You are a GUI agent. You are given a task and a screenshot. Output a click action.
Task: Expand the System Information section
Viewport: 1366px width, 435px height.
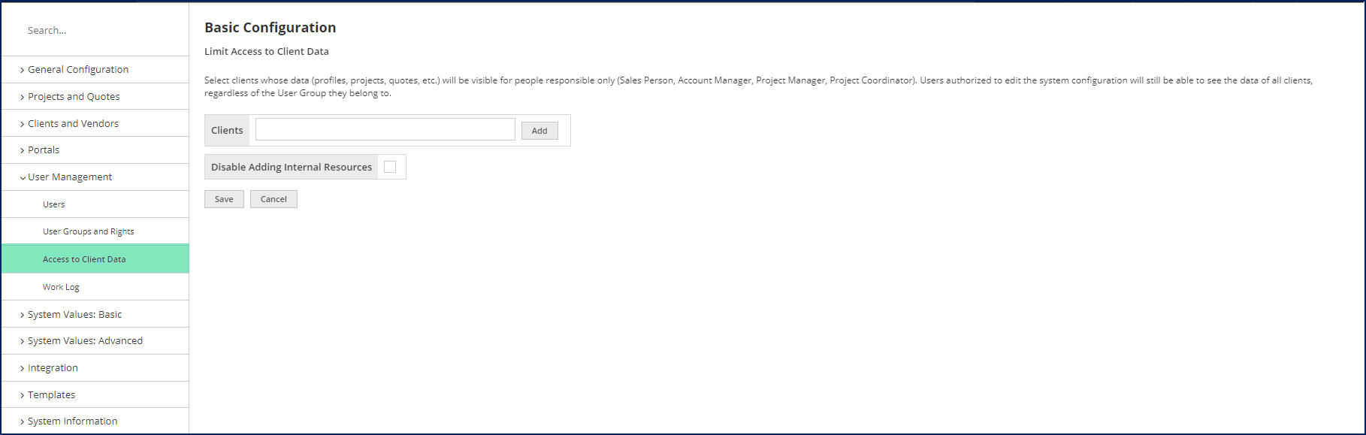(95, 421)
